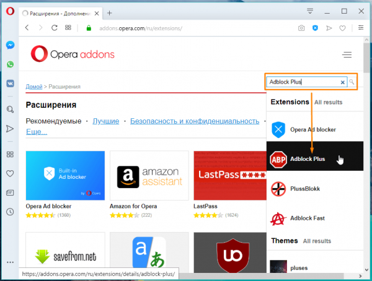The image size is (372, 281).
Task: Open the ad blocker shield in address bar
Action: 315,28
